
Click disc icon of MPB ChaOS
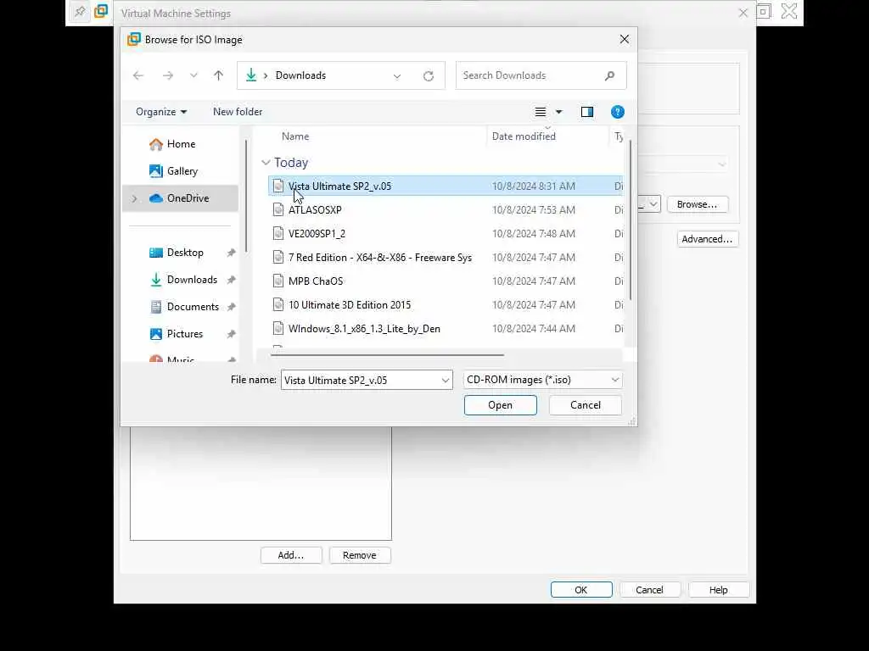[x=278, y=281]
